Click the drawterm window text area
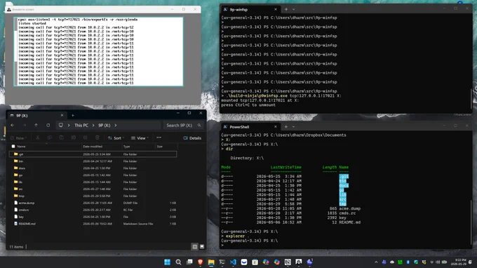Viewport: 477px width, 268px height. tap(99, 51)
